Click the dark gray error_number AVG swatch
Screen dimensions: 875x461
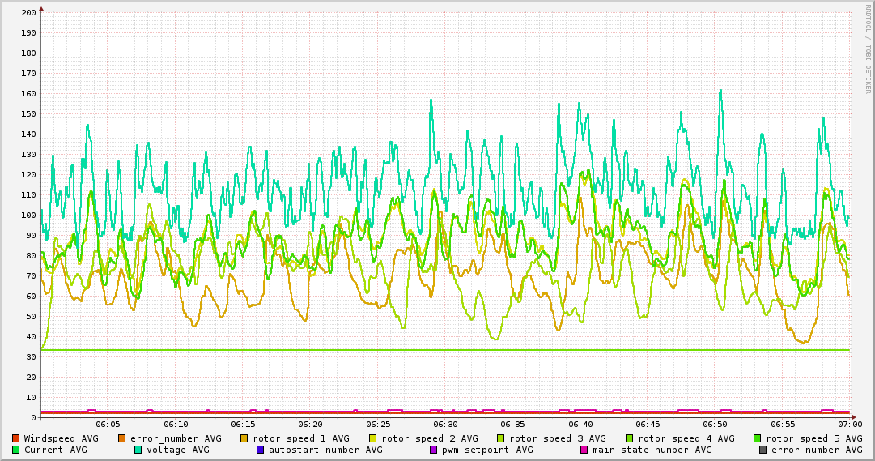[762, 450]
